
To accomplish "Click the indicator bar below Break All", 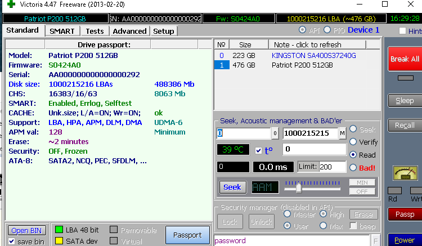I will 405,78.
